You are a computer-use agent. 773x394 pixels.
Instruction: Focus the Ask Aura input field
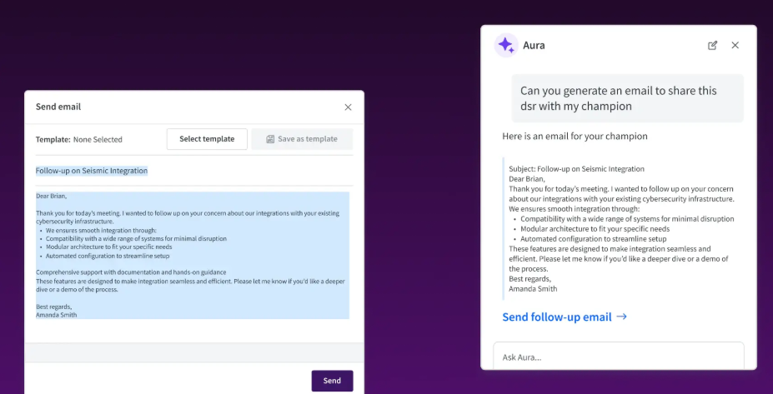pos(618,357)
